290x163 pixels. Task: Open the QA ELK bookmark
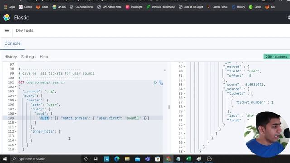[x=59, y=7]
